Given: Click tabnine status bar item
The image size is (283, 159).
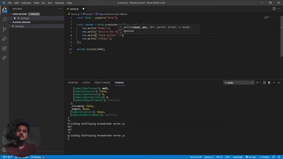Looking at the screenshot, I should (x=36, y=157).
